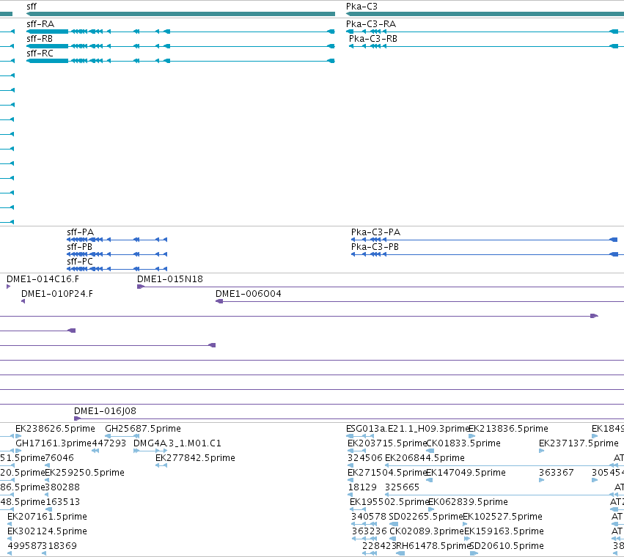The width and height of the screenshot is (624, 557).
Task: Select protein sff-PA
Action: coord(117,240)
